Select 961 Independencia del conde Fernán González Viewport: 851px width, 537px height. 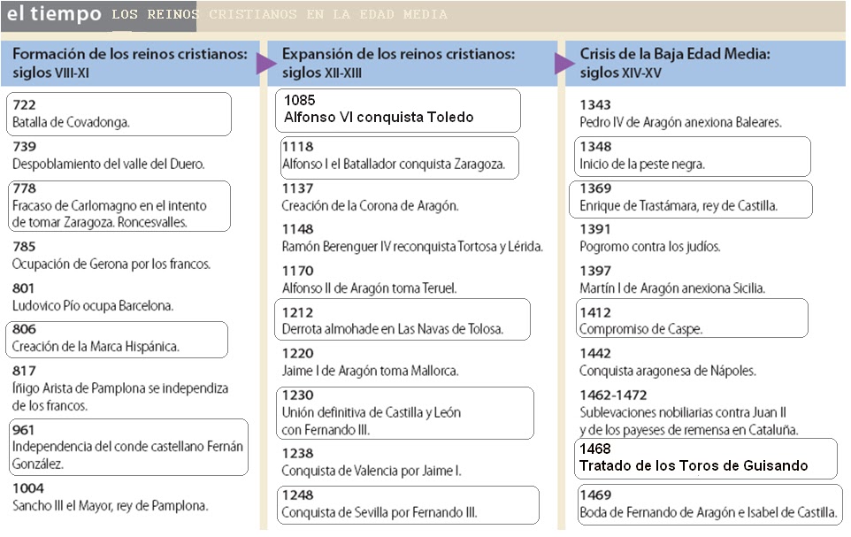click(x=128, y=447)
